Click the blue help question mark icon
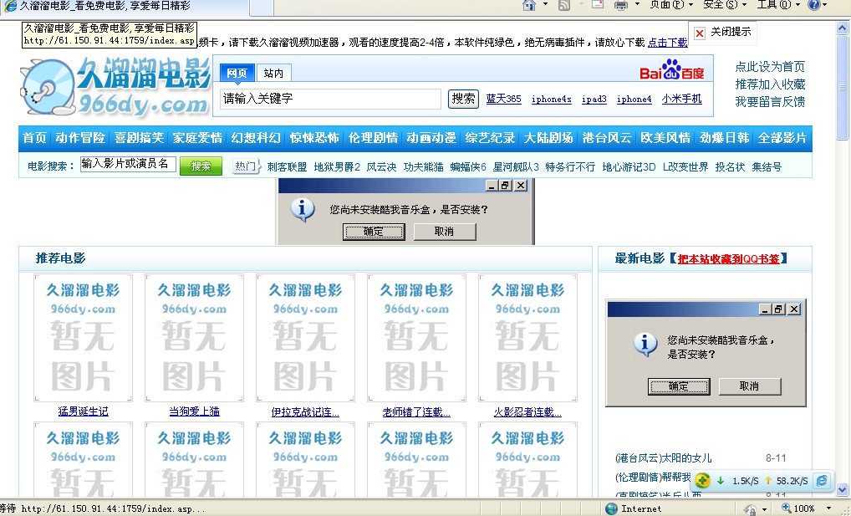This screenshot has width=851, height=516. point(814,5)
